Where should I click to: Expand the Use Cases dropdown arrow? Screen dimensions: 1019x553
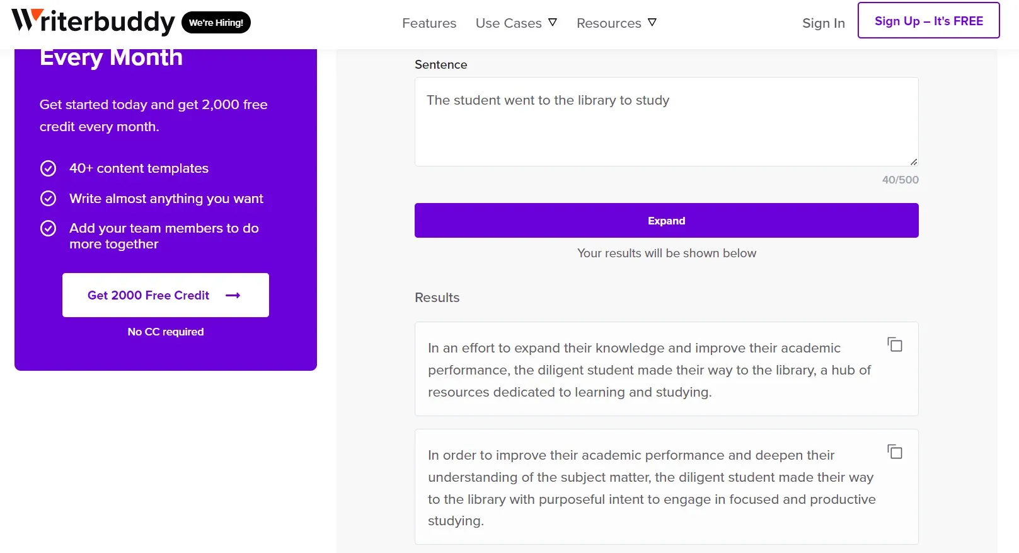(553, 23)
